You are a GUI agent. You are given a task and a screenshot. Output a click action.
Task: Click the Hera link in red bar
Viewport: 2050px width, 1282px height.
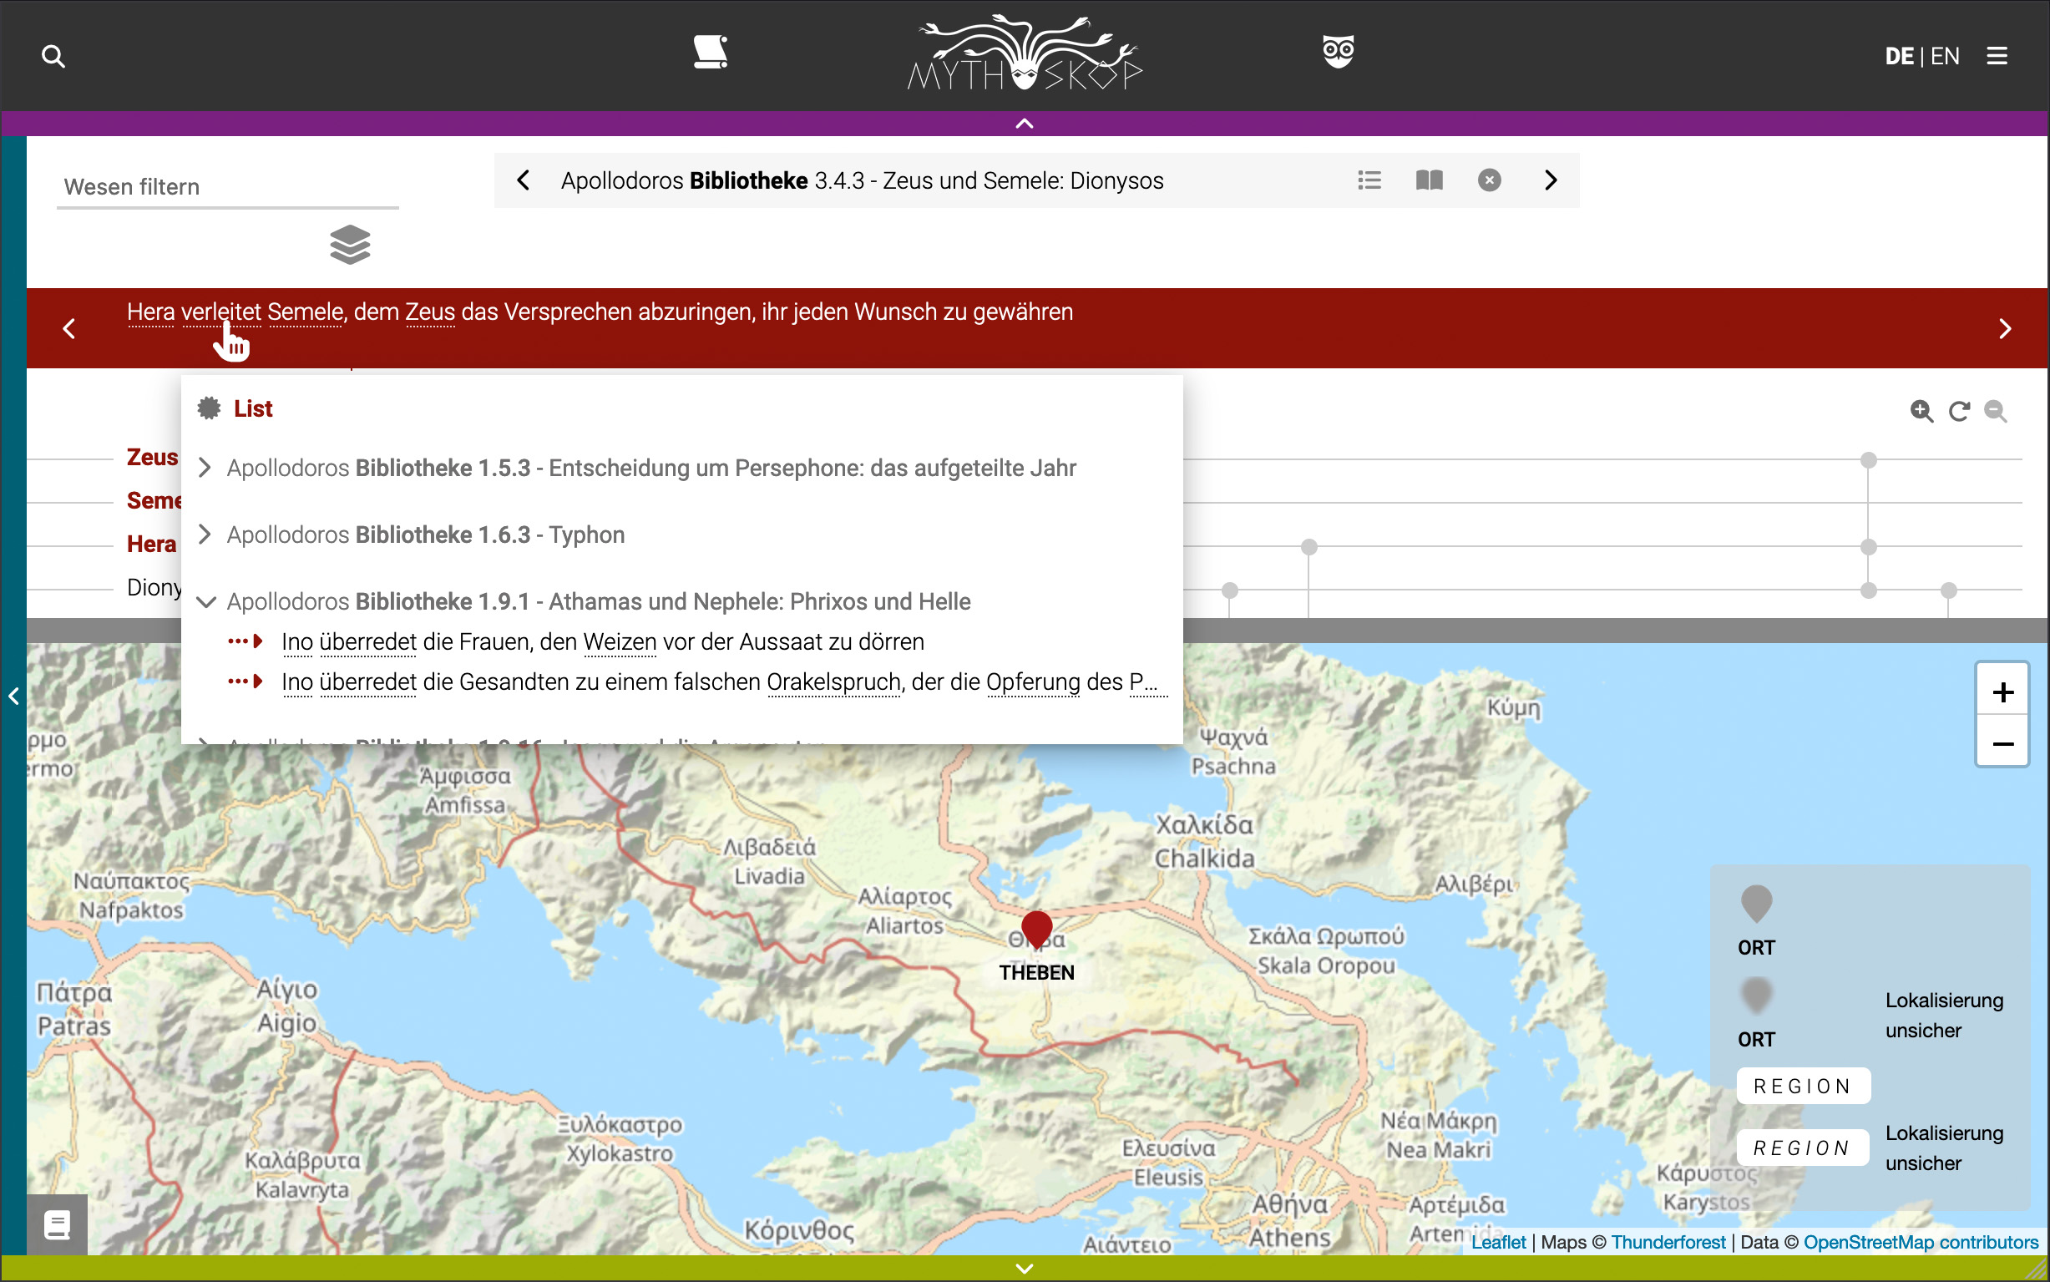click(x=151, y=312)
